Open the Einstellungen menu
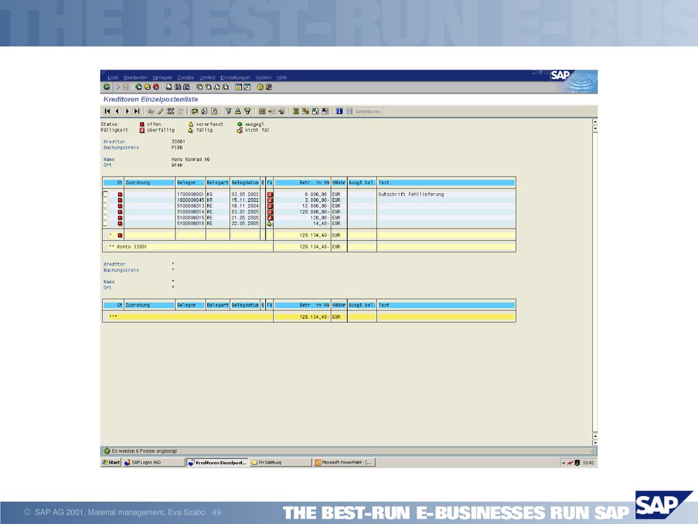Viewport: 698px width, 524px height. [235, 78]
